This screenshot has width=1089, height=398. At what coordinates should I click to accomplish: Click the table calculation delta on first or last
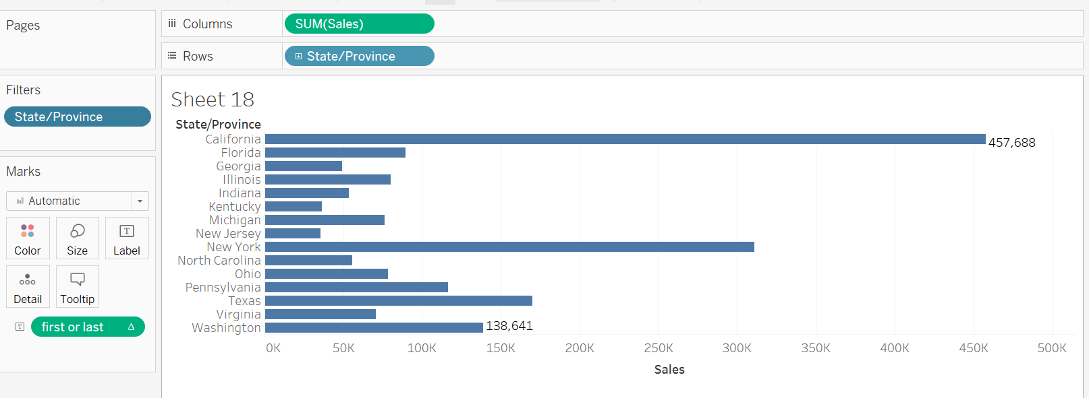[x=132, y=327]
